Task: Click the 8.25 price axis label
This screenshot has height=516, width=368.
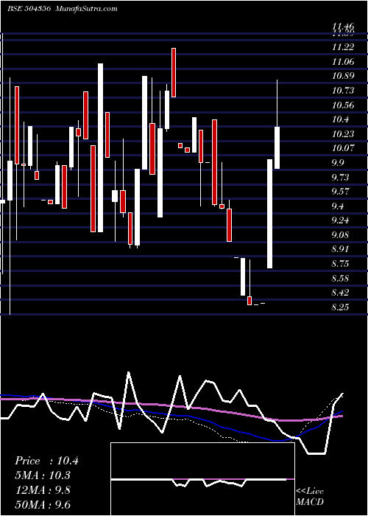Action: [x=340, y=307]
